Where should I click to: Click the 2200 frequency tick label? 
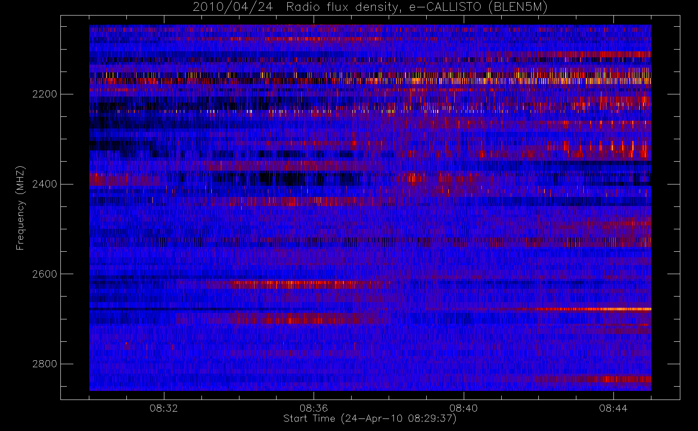click(x=44, y=94)
